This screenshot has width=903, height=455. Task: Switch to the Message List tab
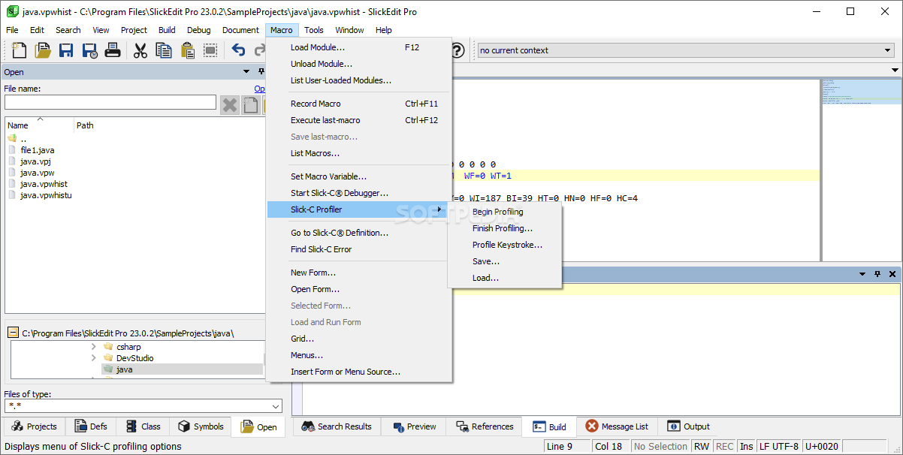617,426
